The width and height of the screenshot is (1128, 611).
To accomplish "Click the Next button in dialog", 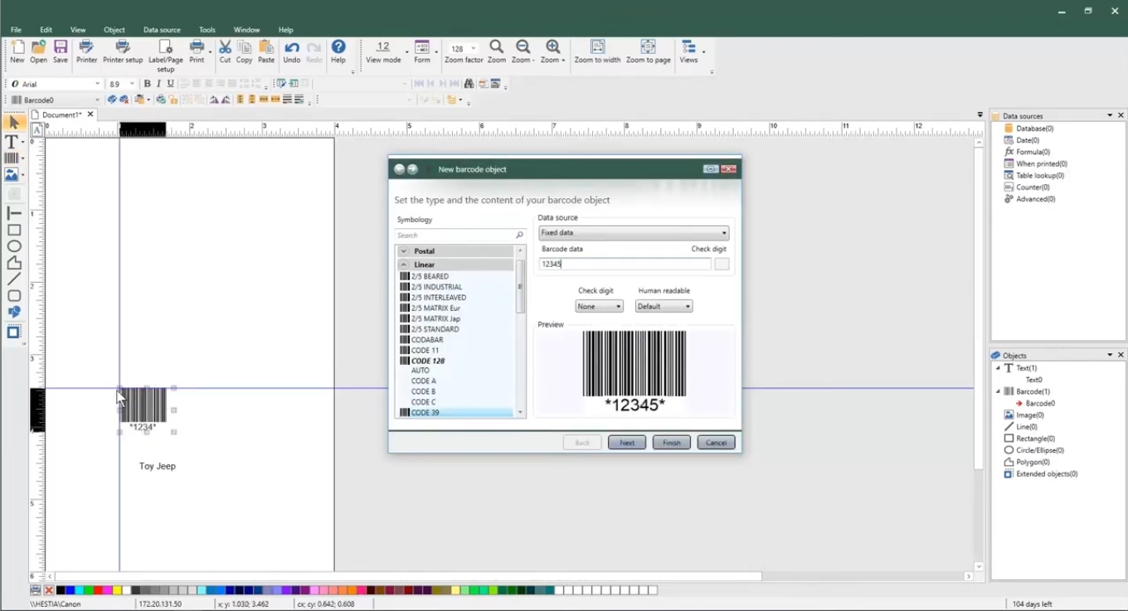I will [627, 443].
